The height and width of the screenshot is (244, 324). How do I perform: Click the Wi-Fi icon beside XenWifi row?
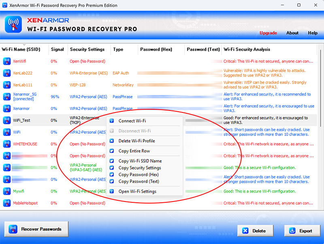click(x=6, y=62)
